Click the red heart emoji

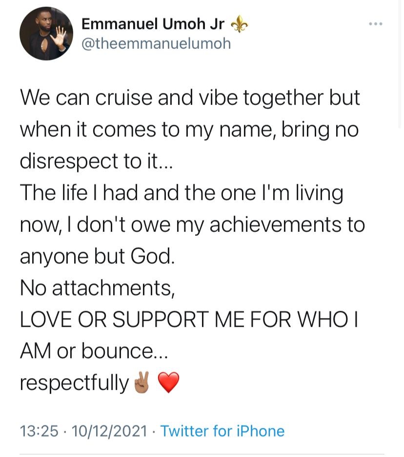[x=168, y=382]
